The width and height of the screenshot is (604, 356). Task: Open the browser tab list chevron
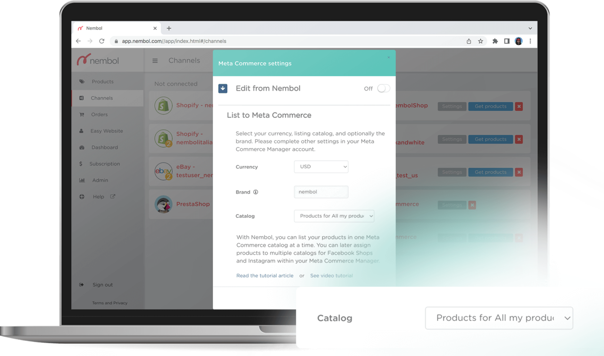530,28
